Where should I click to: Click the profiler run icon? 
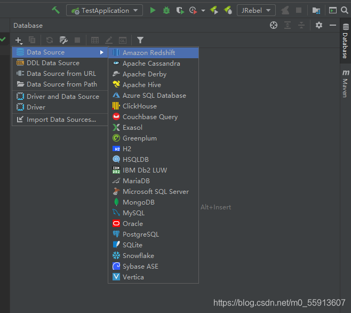193,10
